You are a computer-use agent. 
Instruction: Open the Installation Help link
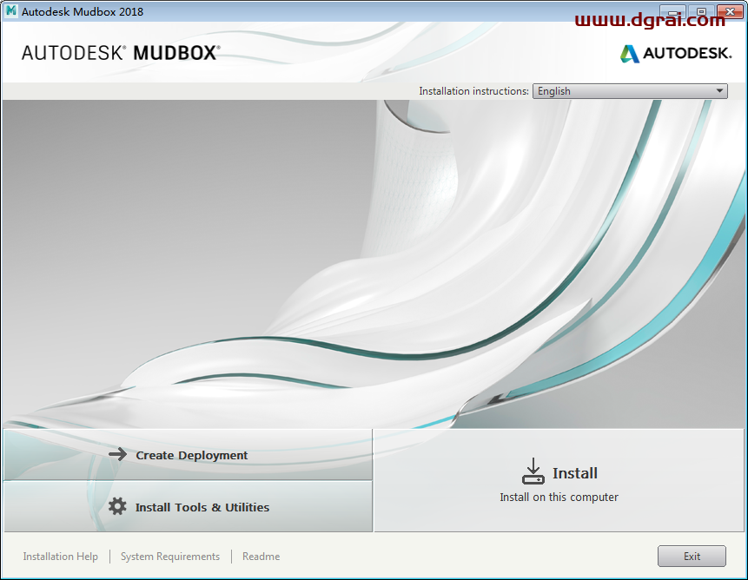pyautogui.click(x=61, y=557)
